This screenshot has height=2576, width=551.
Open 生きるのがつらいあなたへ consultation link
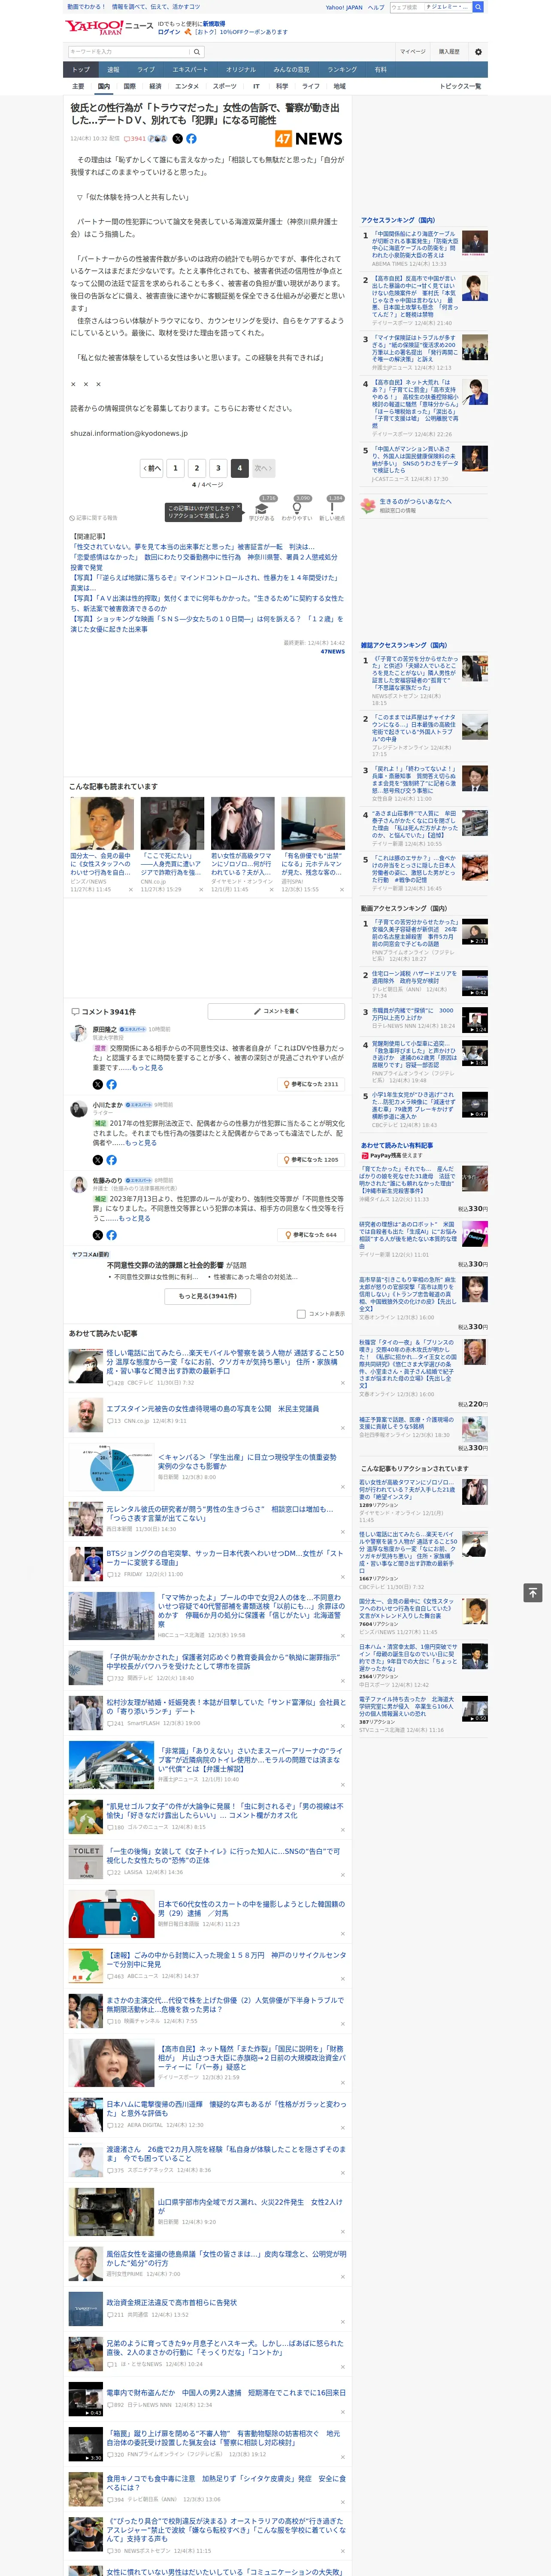coord(415,501)
